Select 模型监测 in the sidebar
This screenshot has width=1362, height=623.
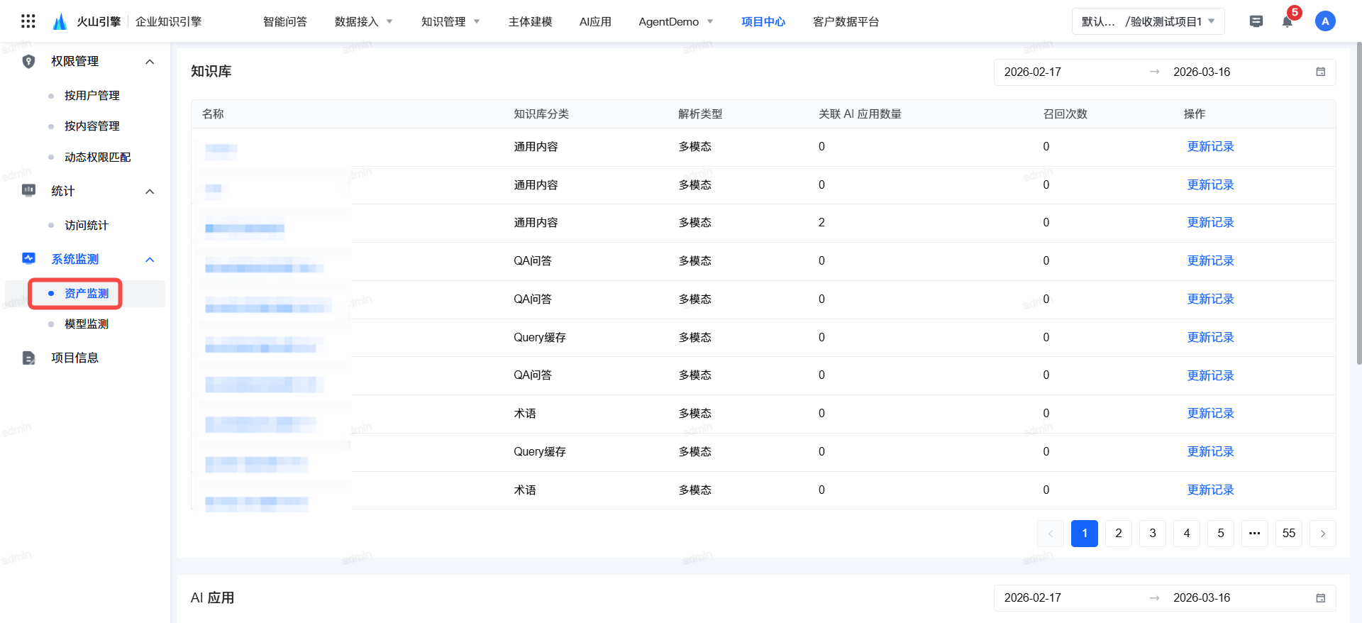(x=87, y=324)
